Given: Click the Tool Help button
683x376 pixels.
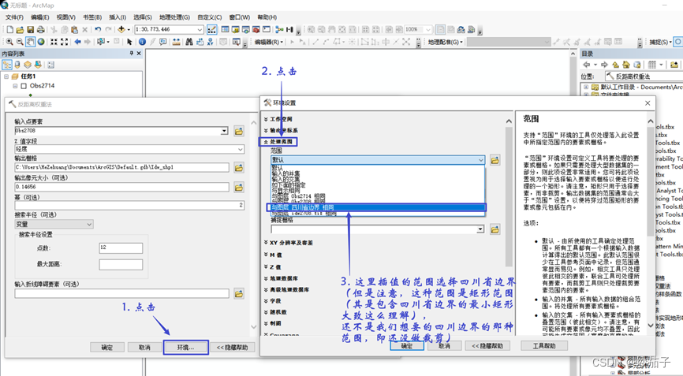Looking at the screenshot, I should coord(543,346).
